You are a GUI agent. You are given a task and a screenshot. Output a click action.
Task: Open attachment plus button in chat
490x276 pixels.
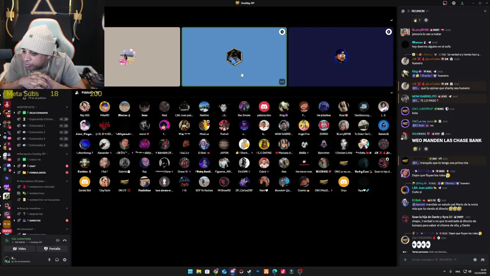click(405, 260)
